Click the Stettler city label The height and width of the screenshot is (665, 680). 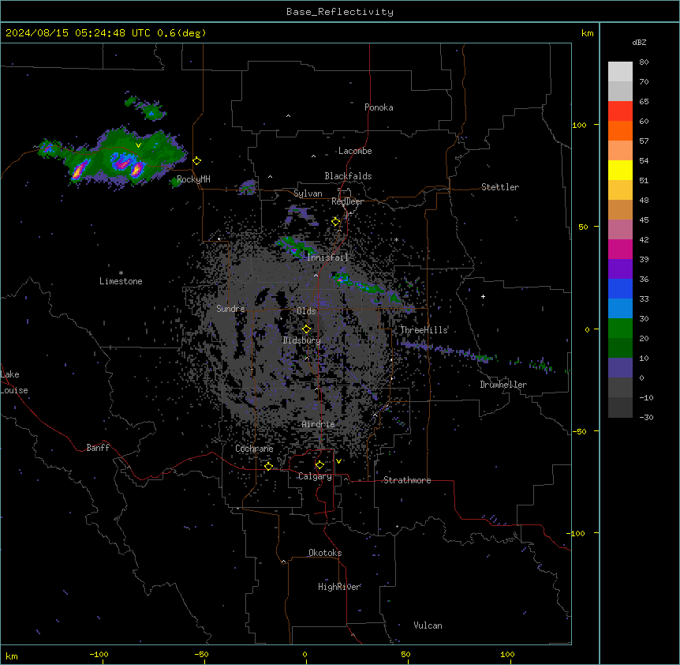tap(500, 187)
